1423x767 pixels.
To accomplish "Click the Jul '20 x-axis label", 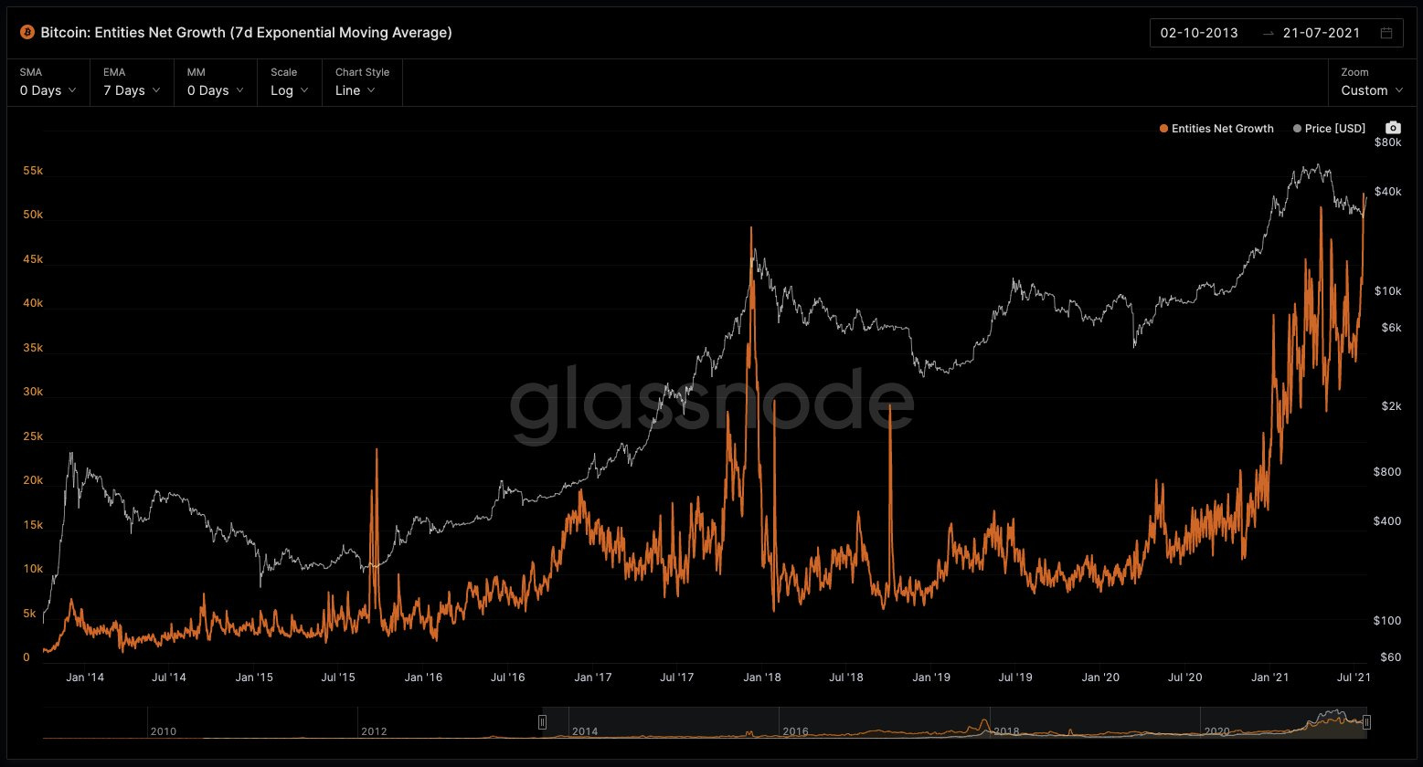I will (1185, 678).
